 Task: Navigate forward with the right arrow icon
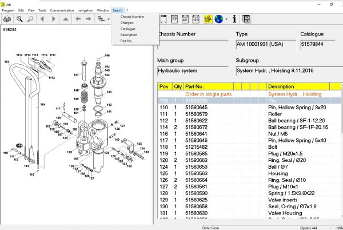89,19
